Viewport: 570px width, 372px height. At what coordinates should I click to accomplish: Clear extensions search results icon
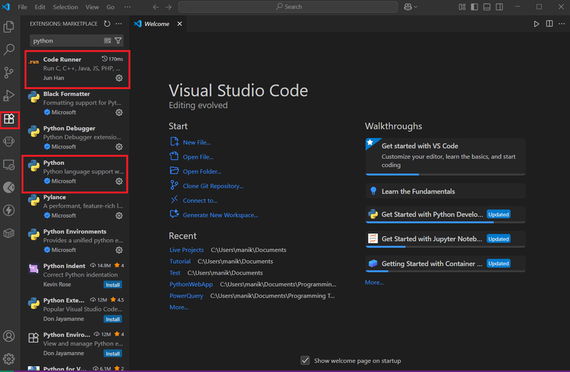[x=108, y=41]
